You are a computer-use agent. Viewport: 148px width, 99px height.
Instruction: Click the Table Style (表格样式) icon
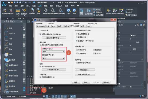(x=115, y=10)
